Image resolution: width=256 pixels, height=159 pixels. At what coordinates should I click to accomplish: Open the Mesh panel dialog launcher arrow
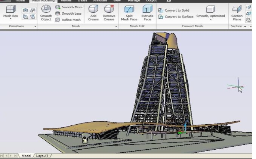click(116, 26)
